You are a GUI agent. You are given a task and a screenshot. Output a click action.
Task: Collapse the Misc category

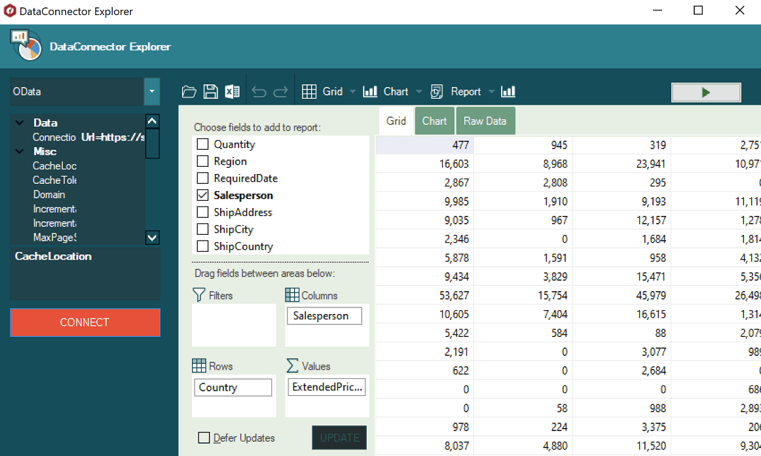pyautogui.click(x=20, y=151)
